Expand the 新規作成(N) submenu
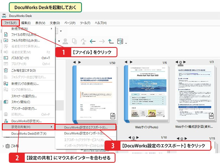 pos(29,29)
